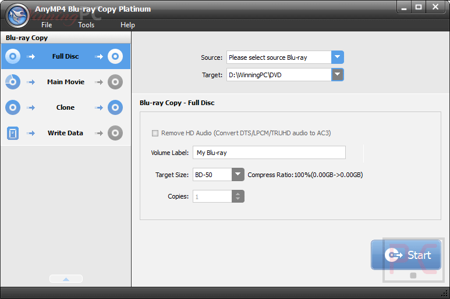Click the Clone source disc icon
Viewport: 450px width, 299px height.
click(x=13, y=107)
